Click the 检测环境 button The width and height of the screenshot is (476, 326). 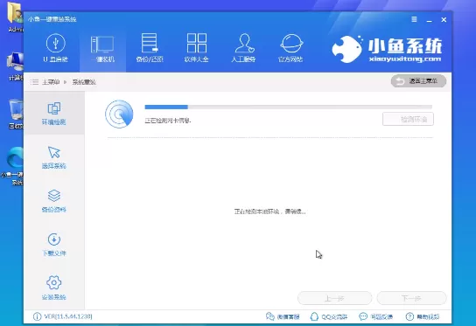click(408, 119)
